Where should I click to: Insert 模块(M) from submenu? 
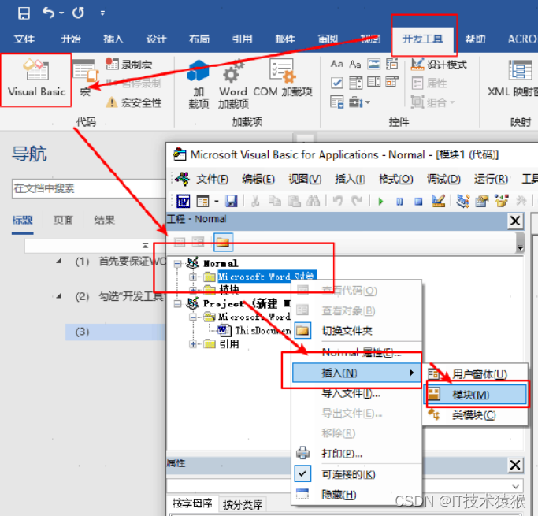(x=475, y=395)
